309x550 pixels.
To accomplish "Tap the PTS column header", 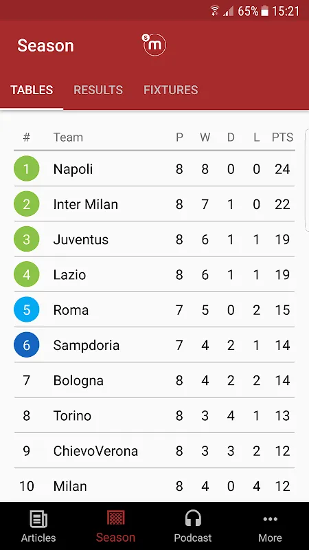I will click(282, 137).
